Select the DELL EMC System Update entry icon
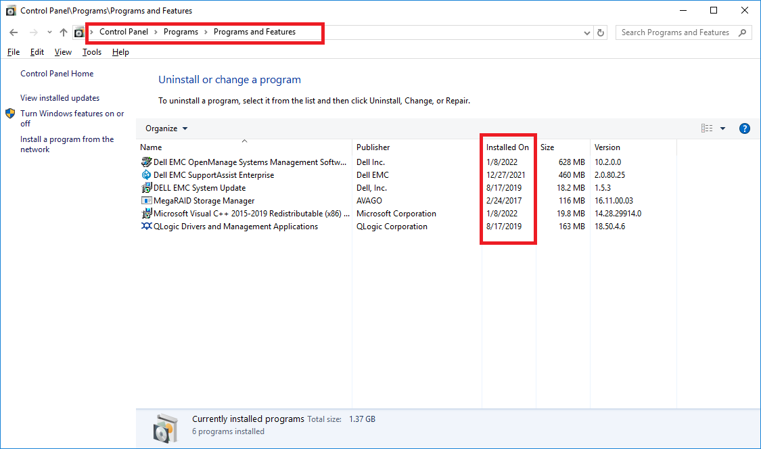Image resolution: width=761 pixels, height=449 pixels. coord(146,187)
